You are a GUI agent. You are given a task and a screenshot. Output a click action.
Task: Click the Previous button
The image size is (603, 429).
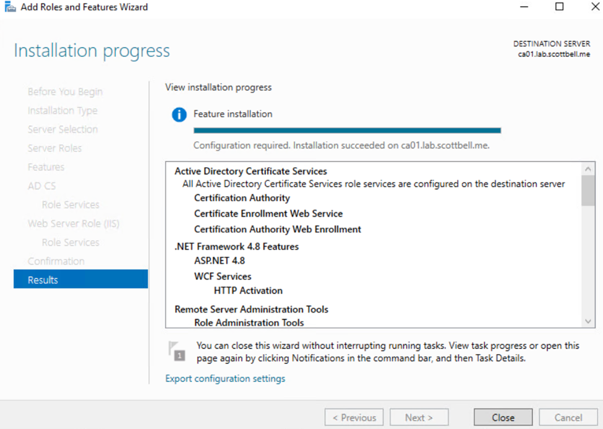click(354, 418)
